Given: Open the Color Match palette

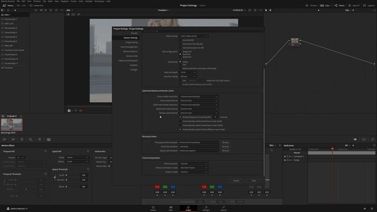Looking at the screenshot, I should (13, 140).
